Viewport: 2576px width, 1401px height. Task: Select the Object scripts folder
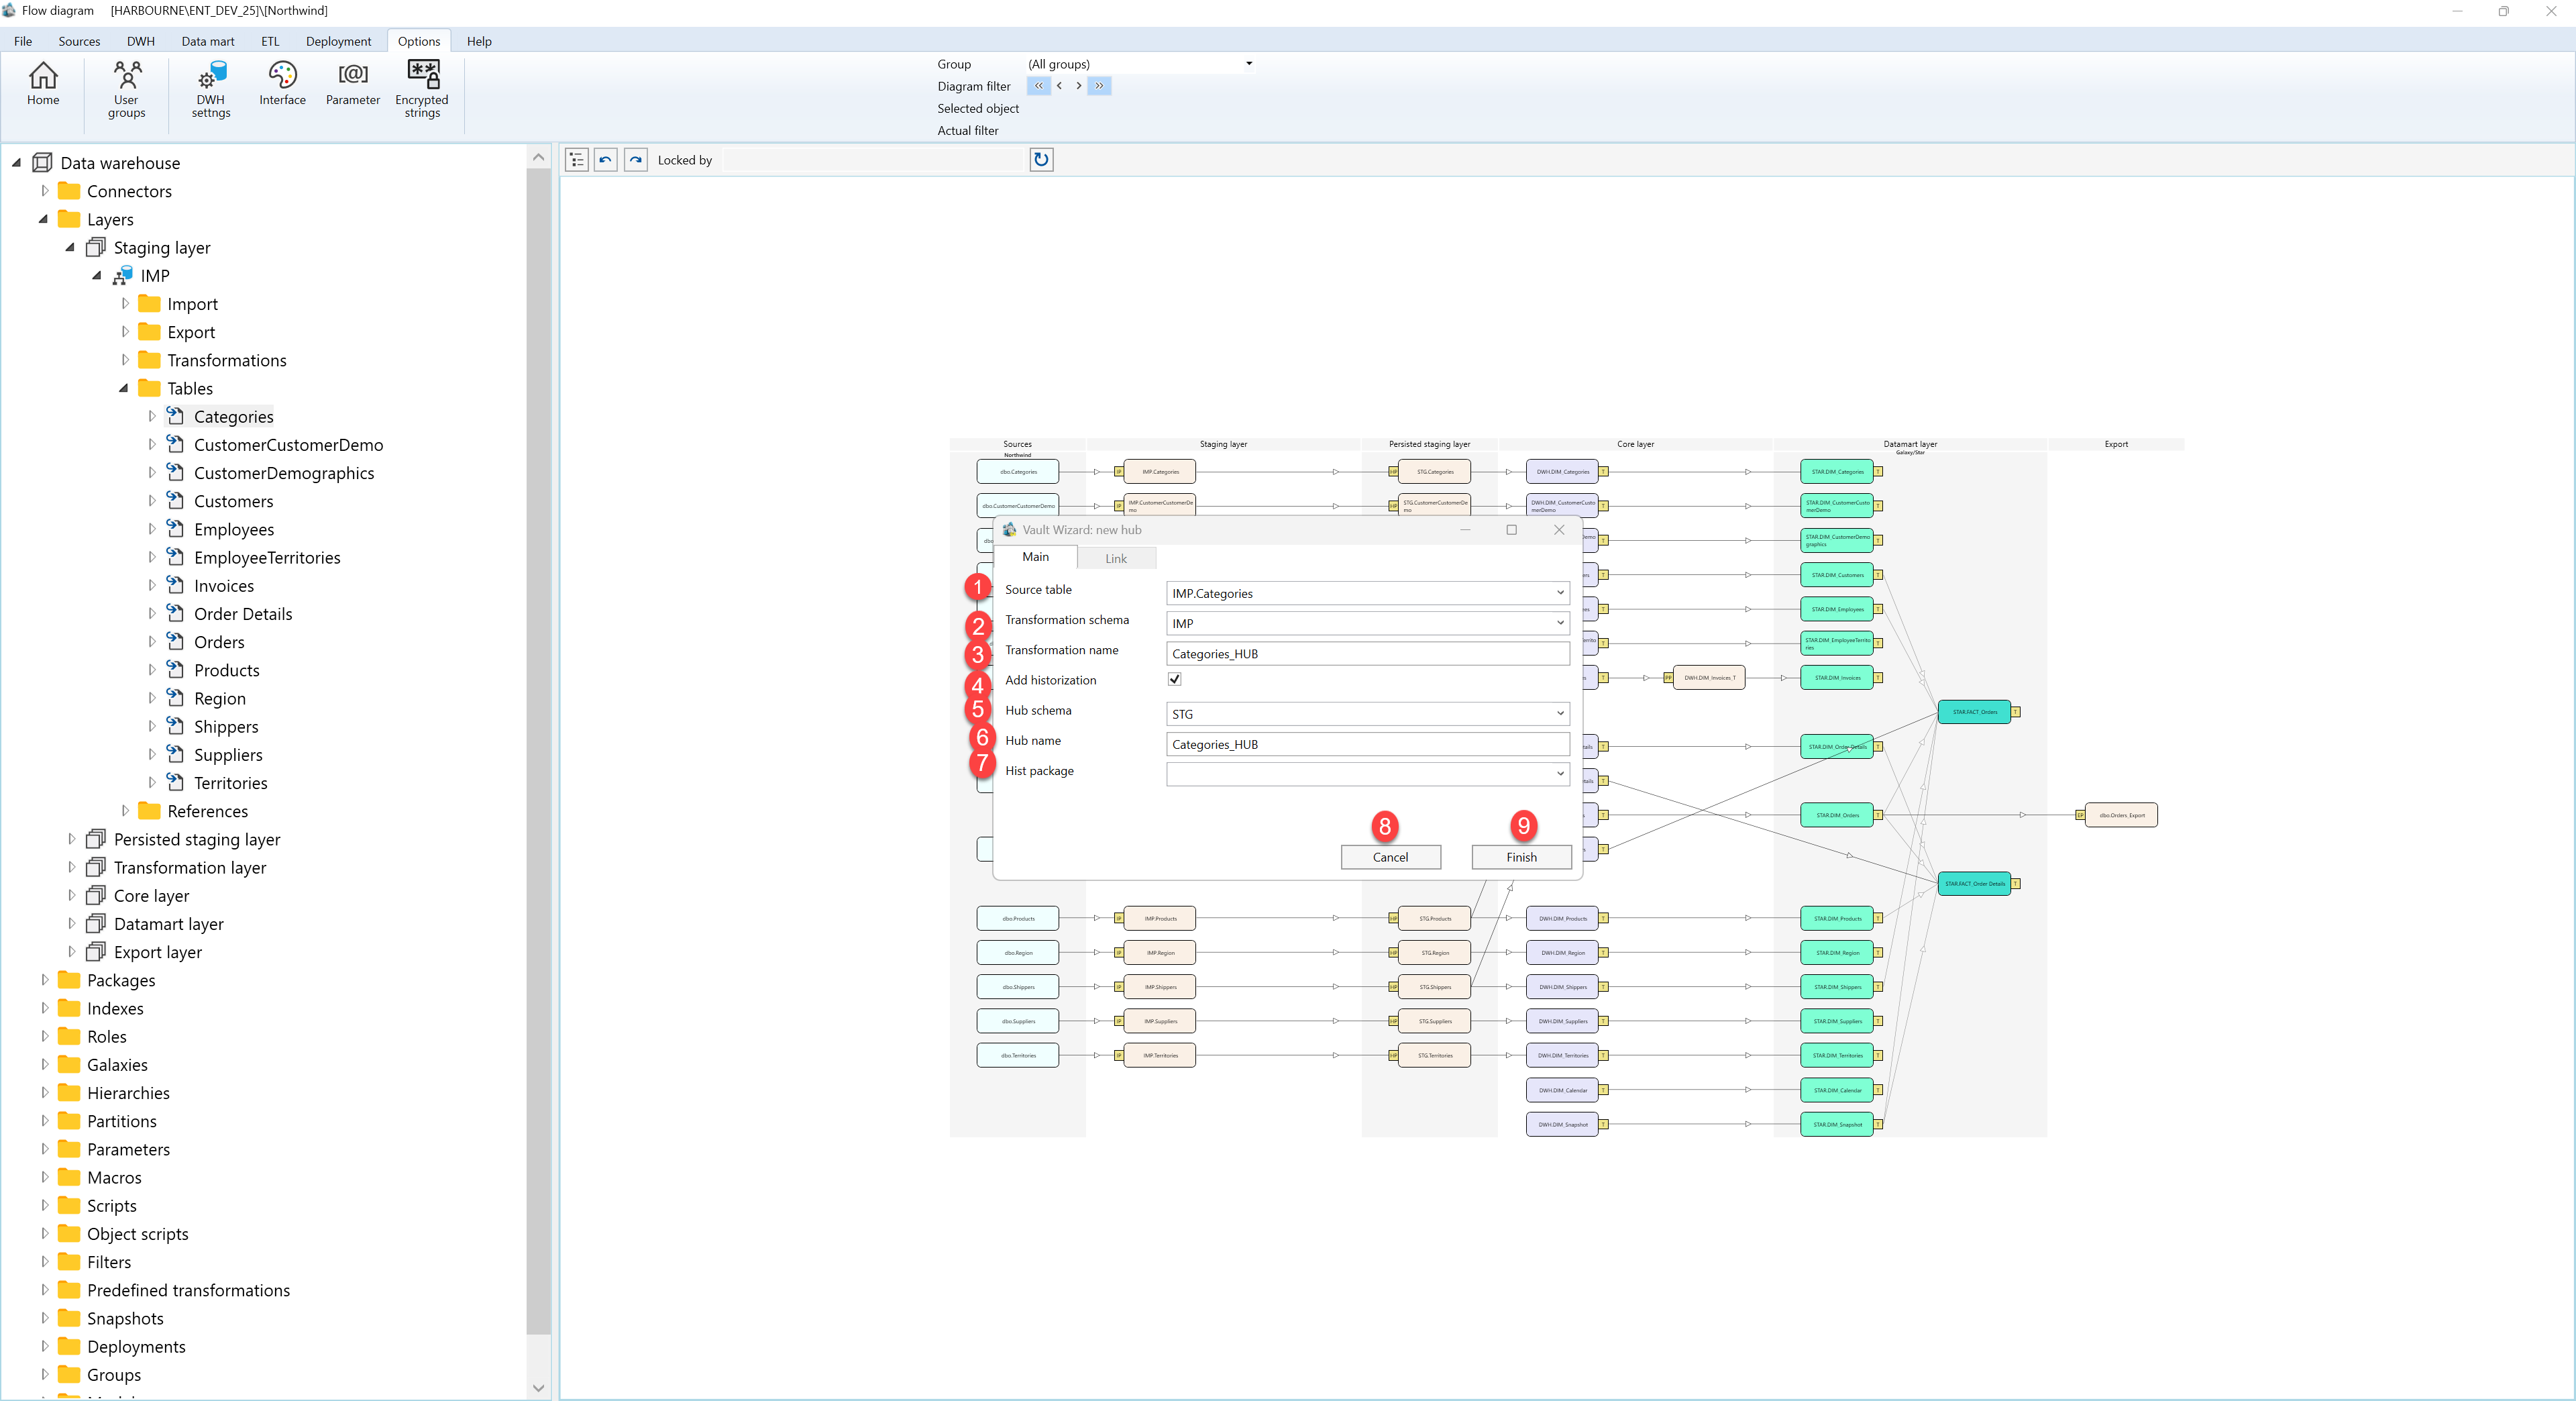click(x=137, y=1234)
